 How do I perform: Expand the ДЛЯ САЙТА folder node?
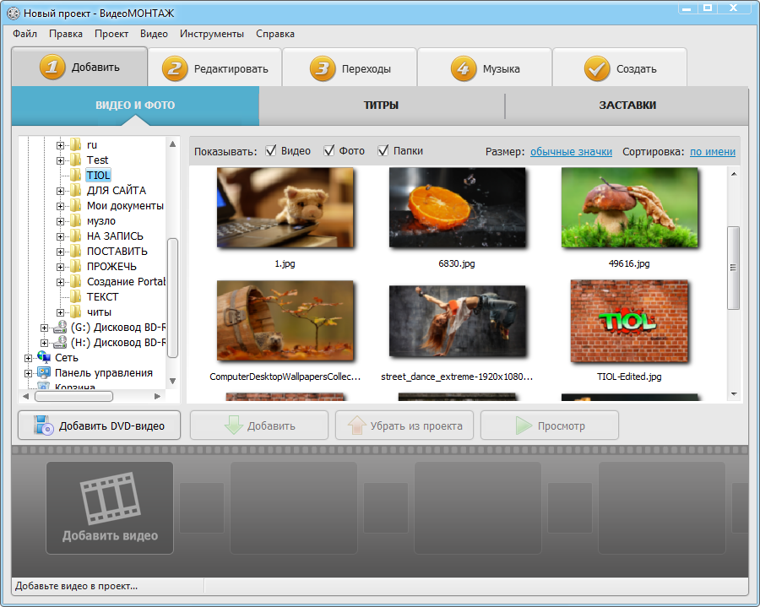(x=61, y=191)
